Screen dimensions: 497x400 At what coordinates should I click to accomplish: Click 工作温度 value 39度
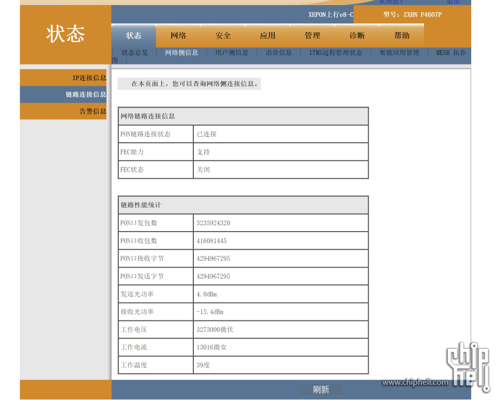pyautogui.click(x=203, y=365)
